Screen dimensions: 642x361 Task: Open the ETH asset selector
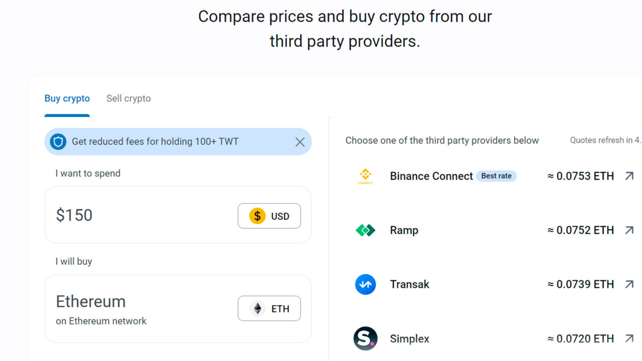(x=269, y=308)
